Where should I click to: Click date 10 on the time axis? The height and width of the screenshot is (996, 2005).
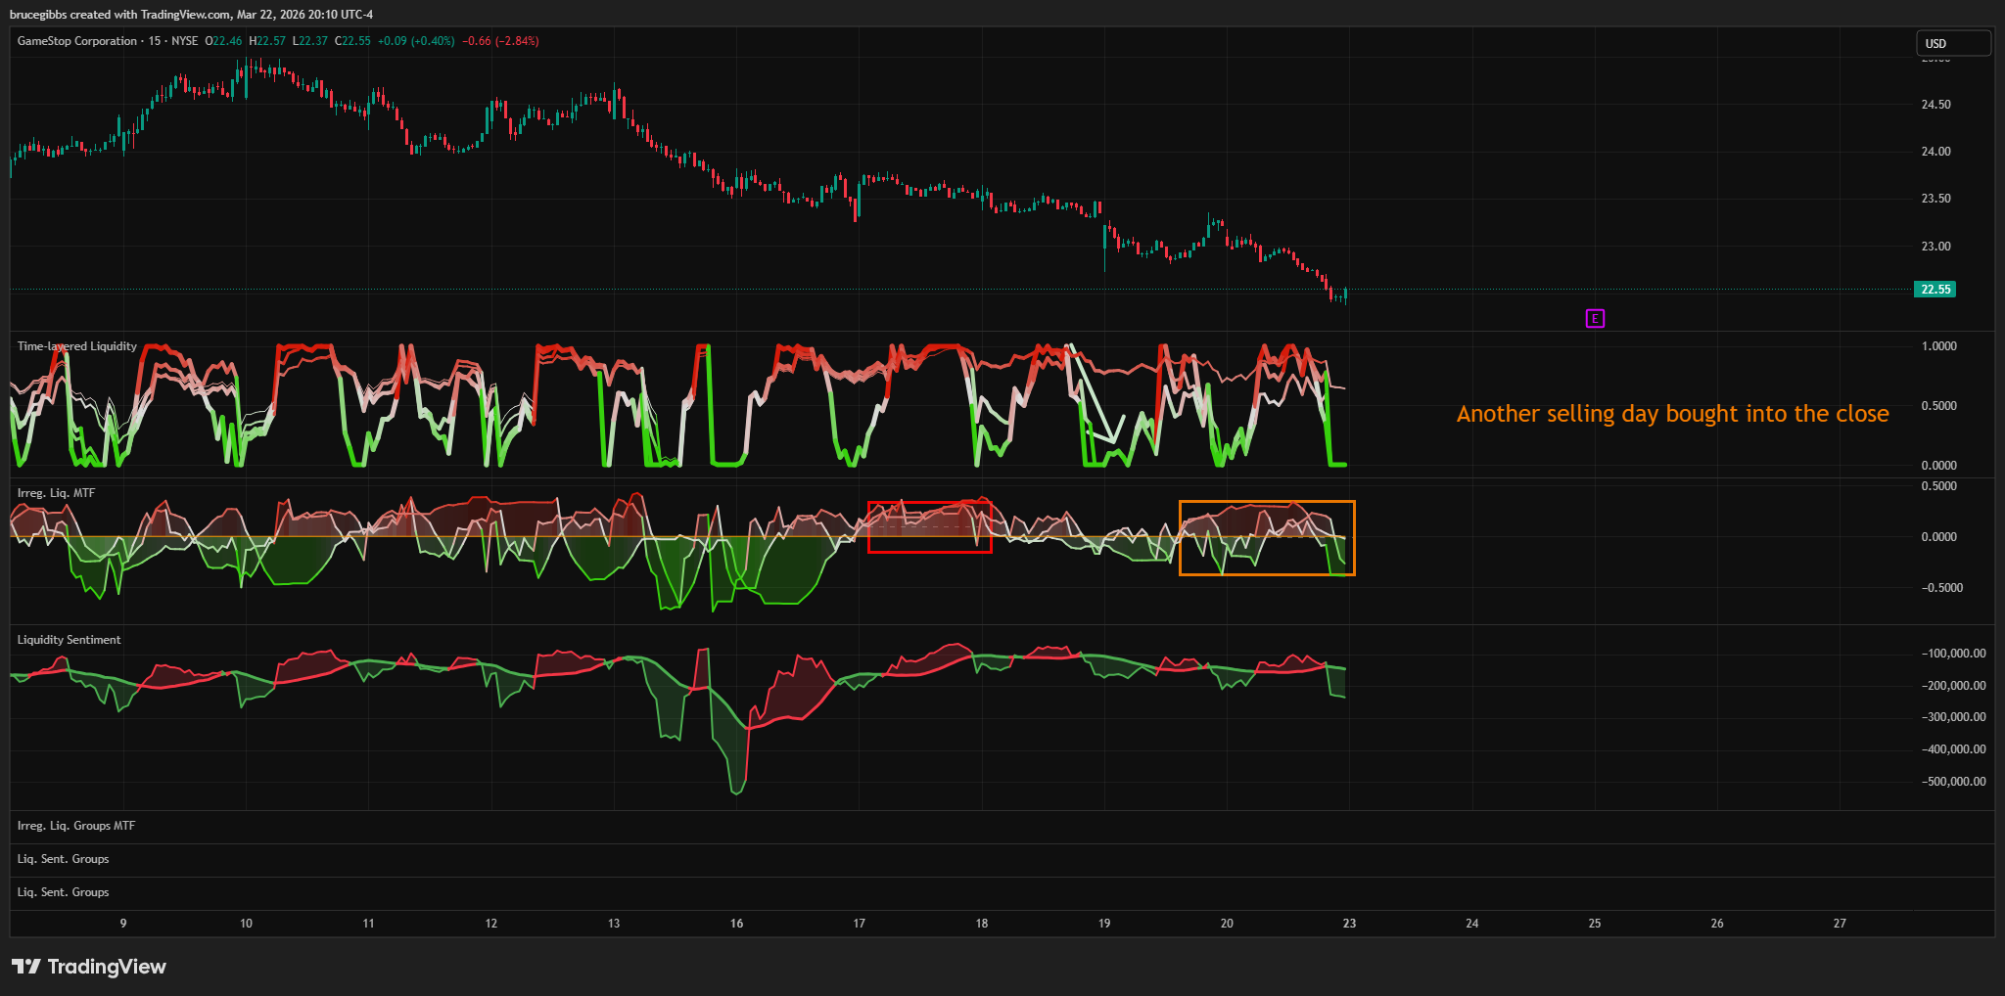click(x=246, y=924)
